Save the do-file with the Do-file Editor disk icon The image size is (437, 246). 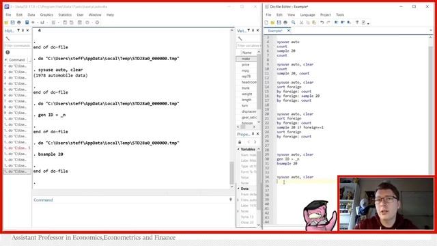pyautogui.click(x=279, y=23)
